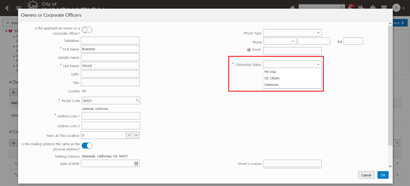This screenshot has width=410, height=186.
Task: Click the Next button behind dialog
Action: (x=400, y=23)
